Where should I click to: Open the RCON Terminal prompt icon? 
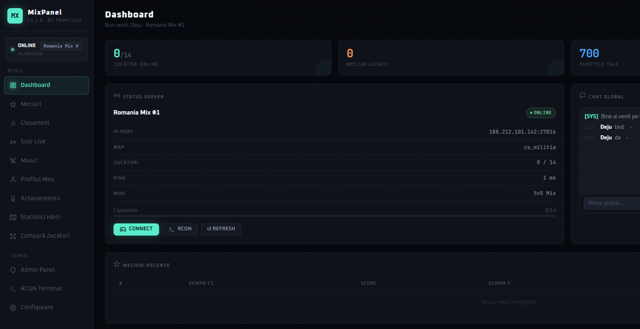(13, 288)
